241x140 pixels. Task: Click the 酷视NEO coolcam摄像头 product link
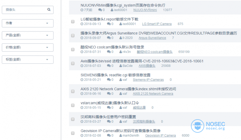pos(155,52)
